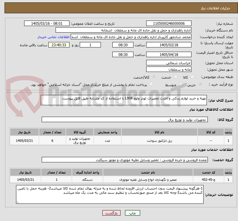Click the goods quantity cell 6

tap(52, 141)
